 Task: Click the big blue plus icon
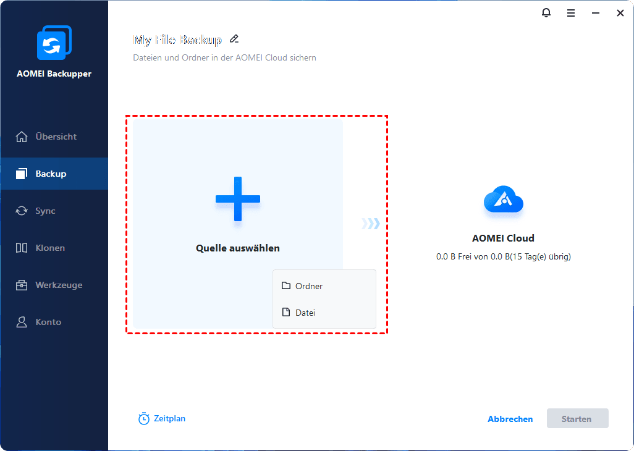238,199
